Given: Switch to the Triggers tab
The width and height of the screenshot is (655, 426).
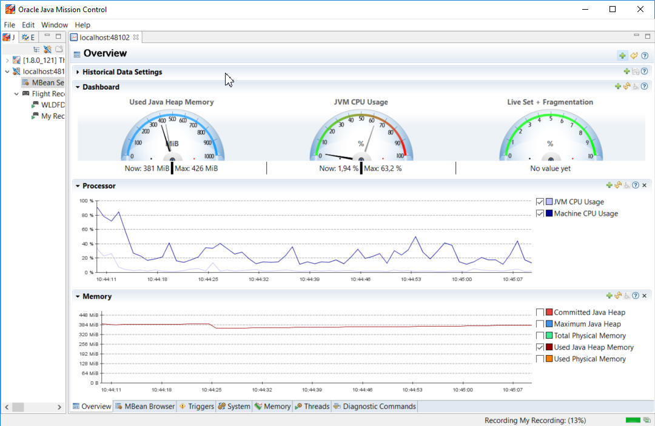Looking at the screenshot, I should [196, 407].
